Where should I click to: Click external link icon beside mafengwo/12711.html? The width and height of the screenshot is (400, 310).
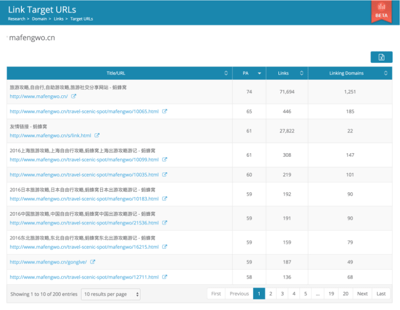coord(165,277)
